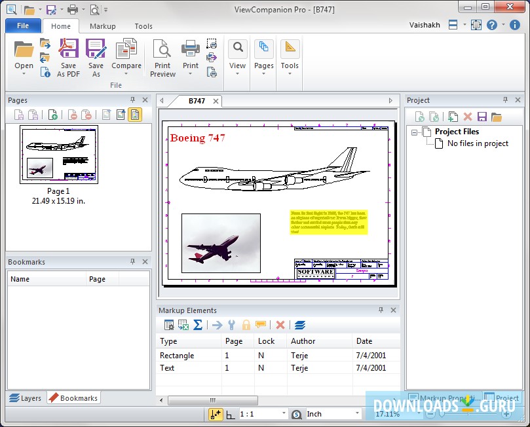Switch to the Markup ribbon tab
This screenshot has width=530, height=427.
102,26
